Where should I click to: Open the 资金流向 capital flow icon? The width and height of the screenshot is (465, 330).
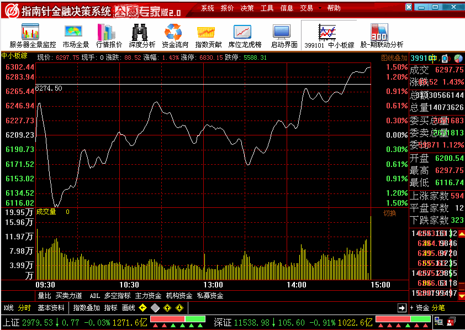[x=175, y=35]
